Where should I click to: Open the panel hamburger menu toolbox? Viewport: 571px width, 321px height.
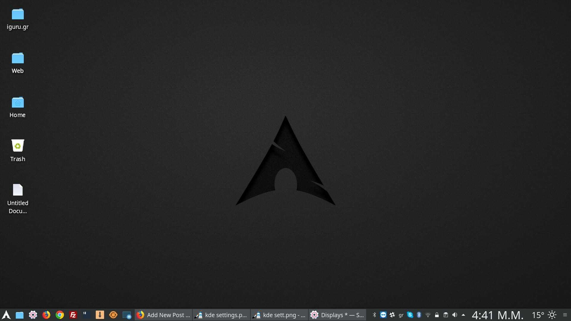[565, 315]
